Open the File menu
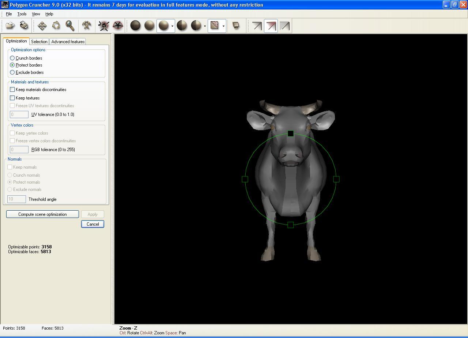The image size is (468, 338). tap(9, 14)
